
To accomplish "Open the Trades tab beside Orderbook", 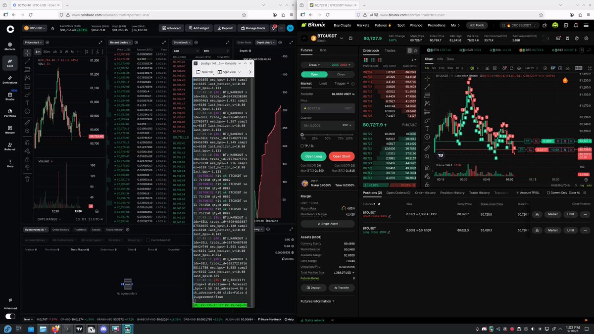I will pos(390,50).
